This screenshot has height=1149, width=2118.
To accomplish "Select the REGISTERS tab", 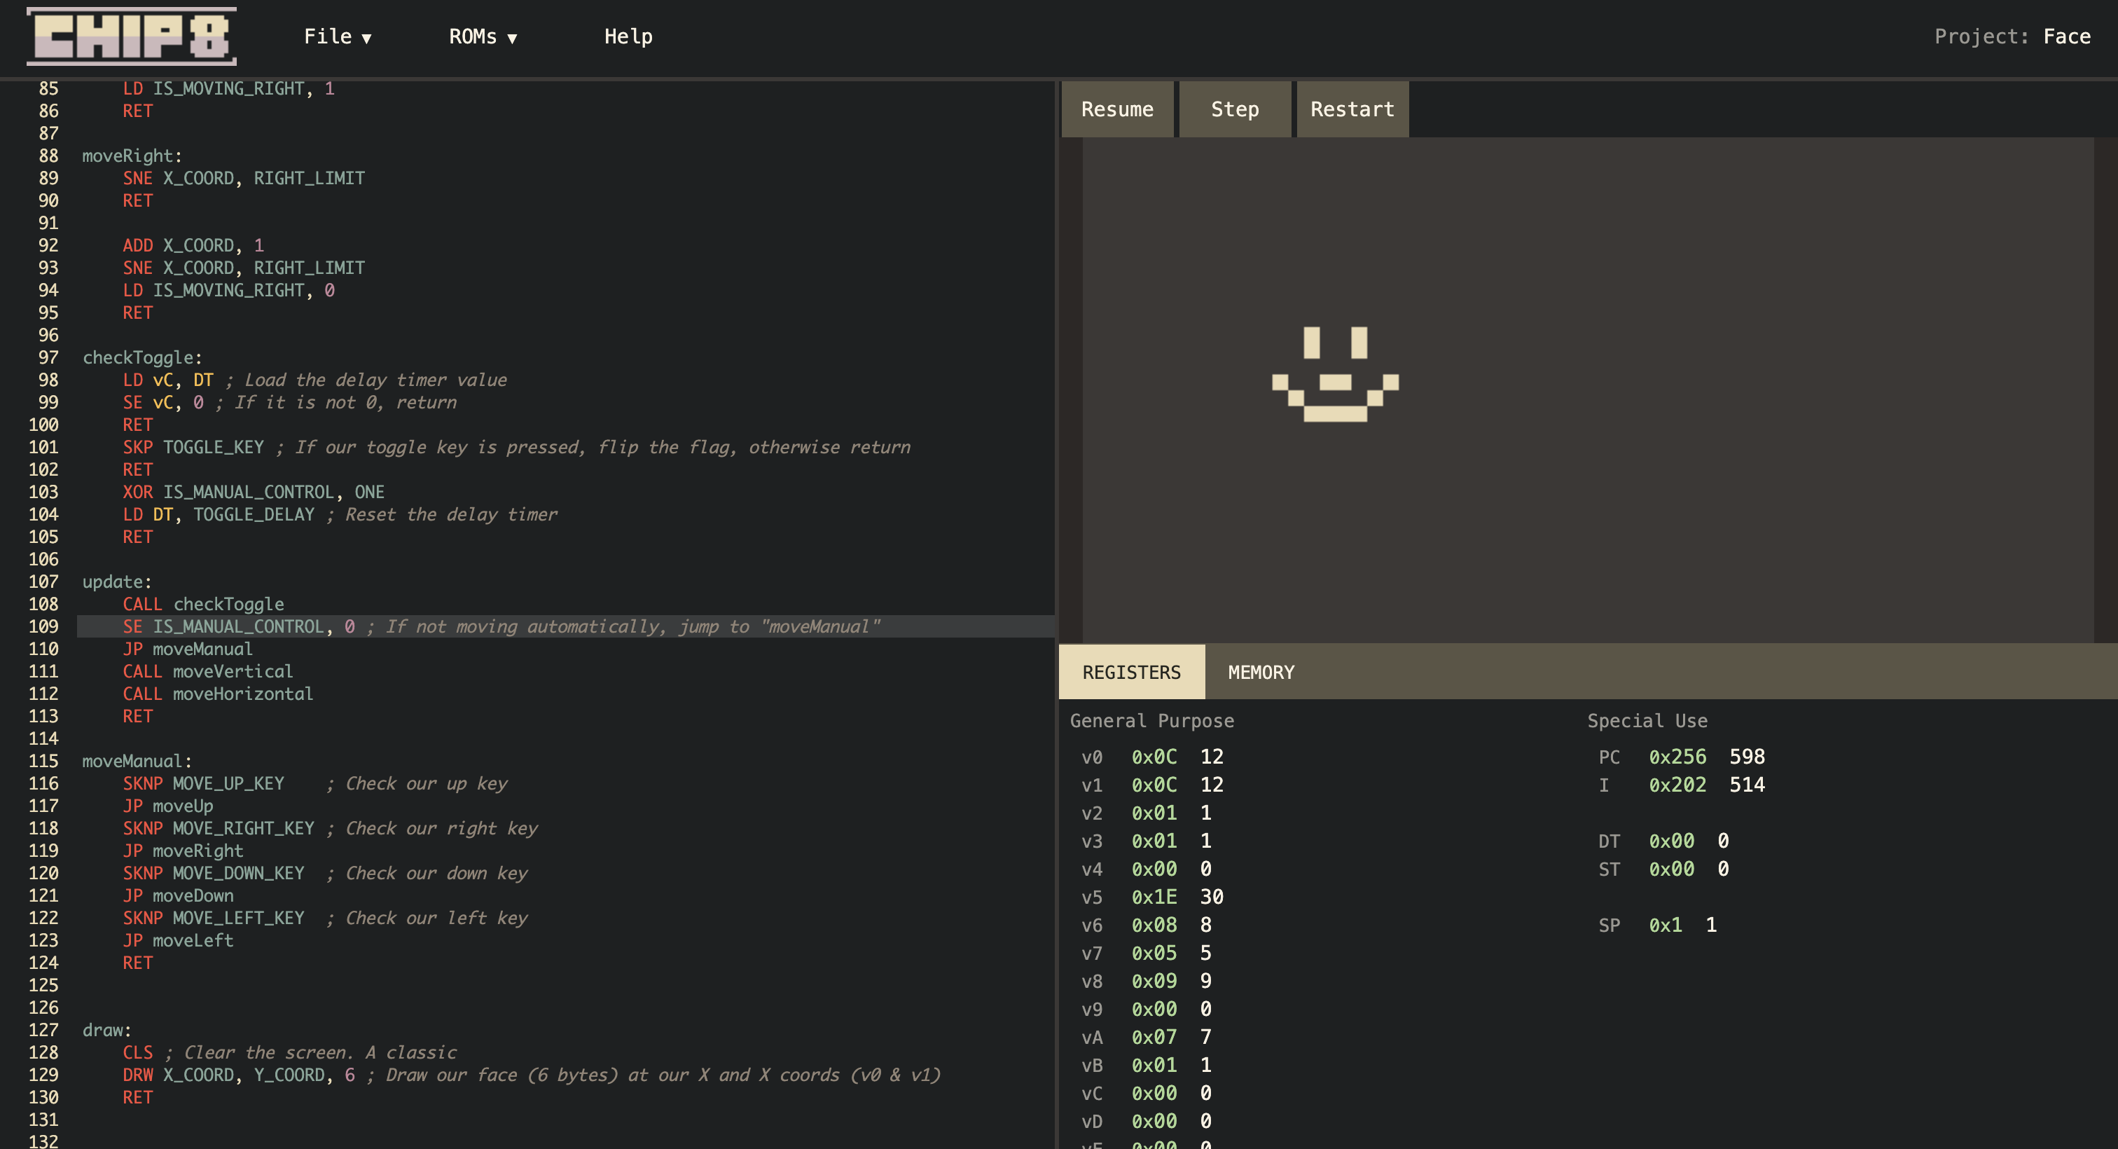I will coord(1131,673).
